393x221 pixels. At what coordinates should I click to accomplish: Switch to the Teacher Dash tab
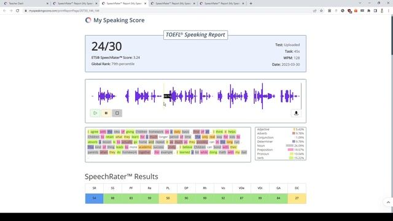(25, 4)
